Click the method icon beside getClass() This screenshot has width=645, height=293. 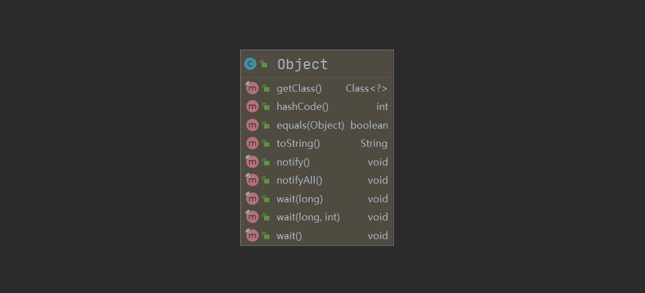click(x=252, y=88)
